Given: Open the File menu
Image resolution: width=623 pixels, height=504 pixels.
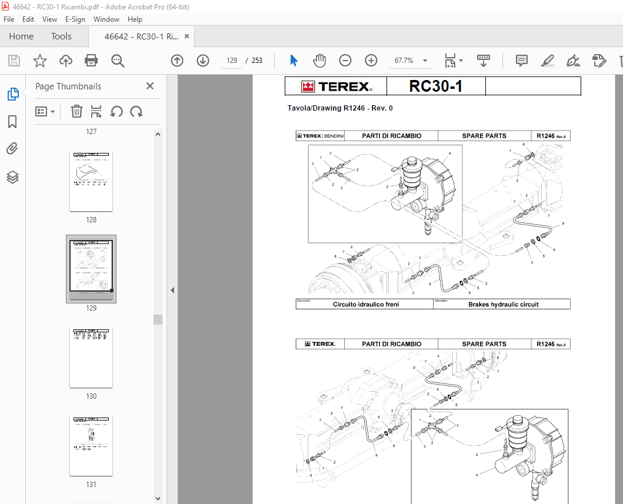Looking at the screenshot, I should coord(9,19).
